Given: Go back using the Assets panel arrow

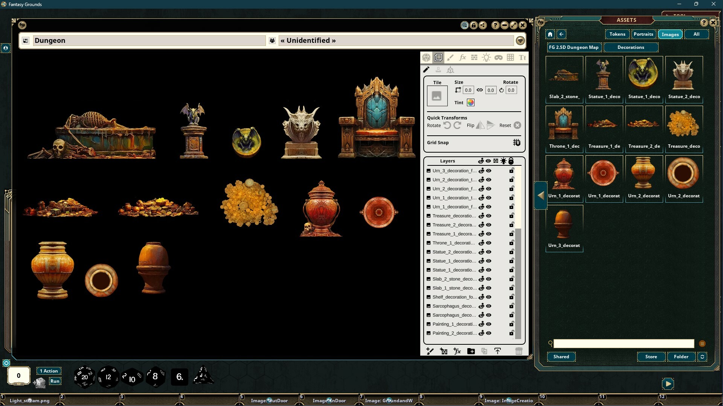Looking at the screenshot, I should pos(561,34).
